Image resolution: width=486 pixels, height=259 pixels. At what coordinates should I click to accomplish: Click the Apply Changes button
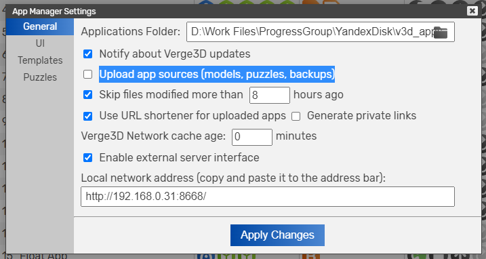pos(277,235)
